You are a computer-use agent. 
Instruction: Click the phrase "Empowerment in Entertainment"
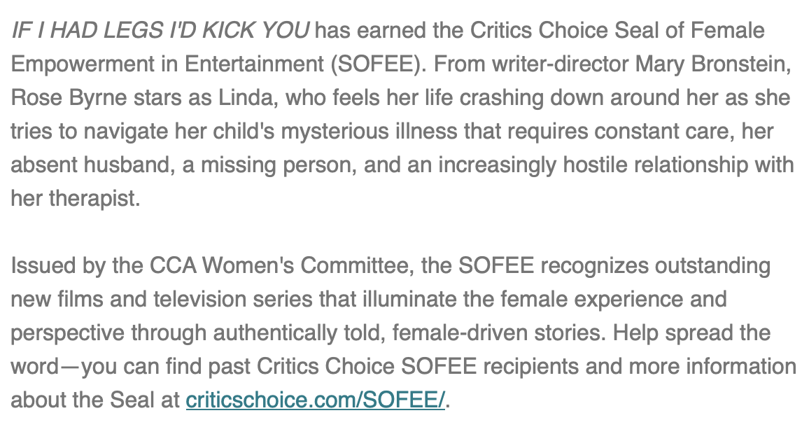click(168, 64)
